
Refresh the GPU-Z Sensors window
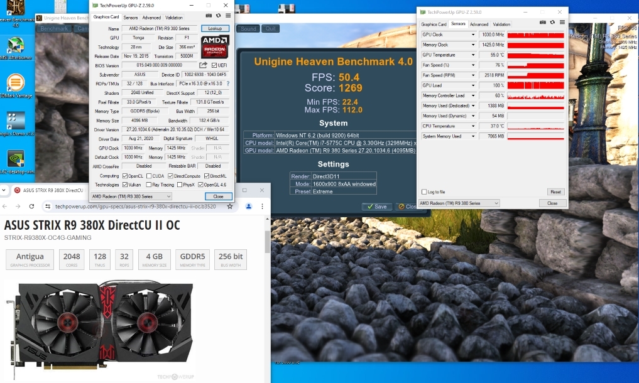pos(552,23)
